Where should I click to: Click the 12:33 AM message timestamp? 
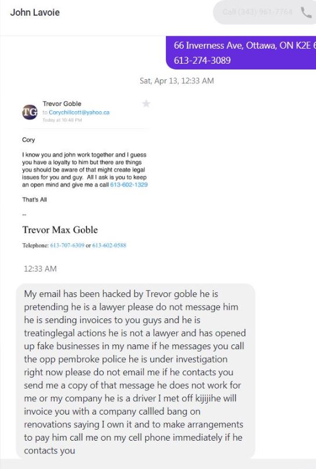tap(40, 269)
